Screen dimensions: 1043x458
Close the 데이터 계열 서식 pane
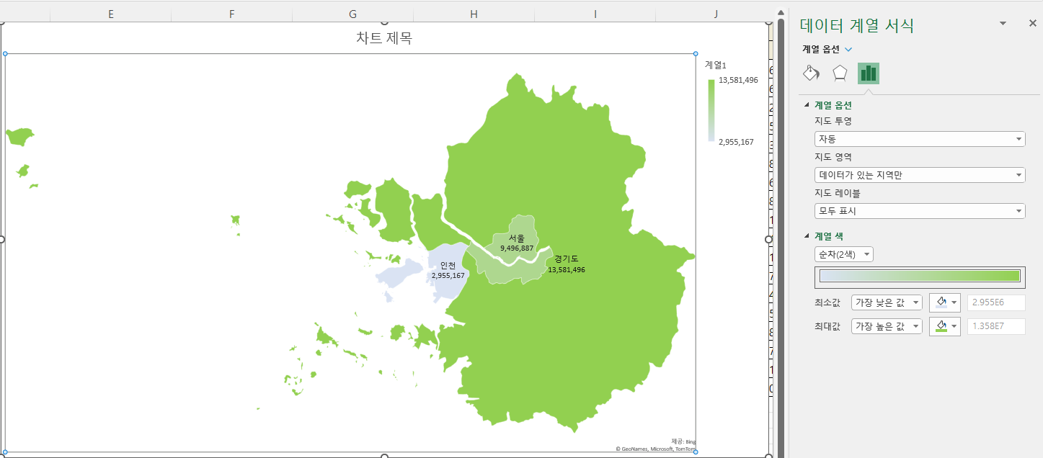click(x=1033, y=24)
